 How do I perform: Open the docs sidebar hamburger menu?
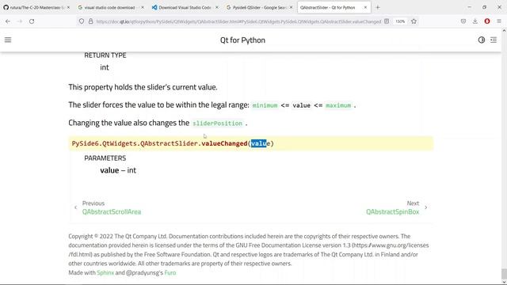click(x=8, y=40)
